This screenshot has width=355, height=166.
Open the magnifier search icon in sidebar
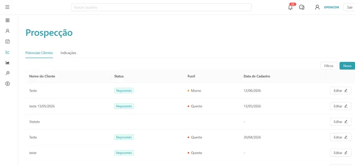pyautogui.click(x=7, y=73)
